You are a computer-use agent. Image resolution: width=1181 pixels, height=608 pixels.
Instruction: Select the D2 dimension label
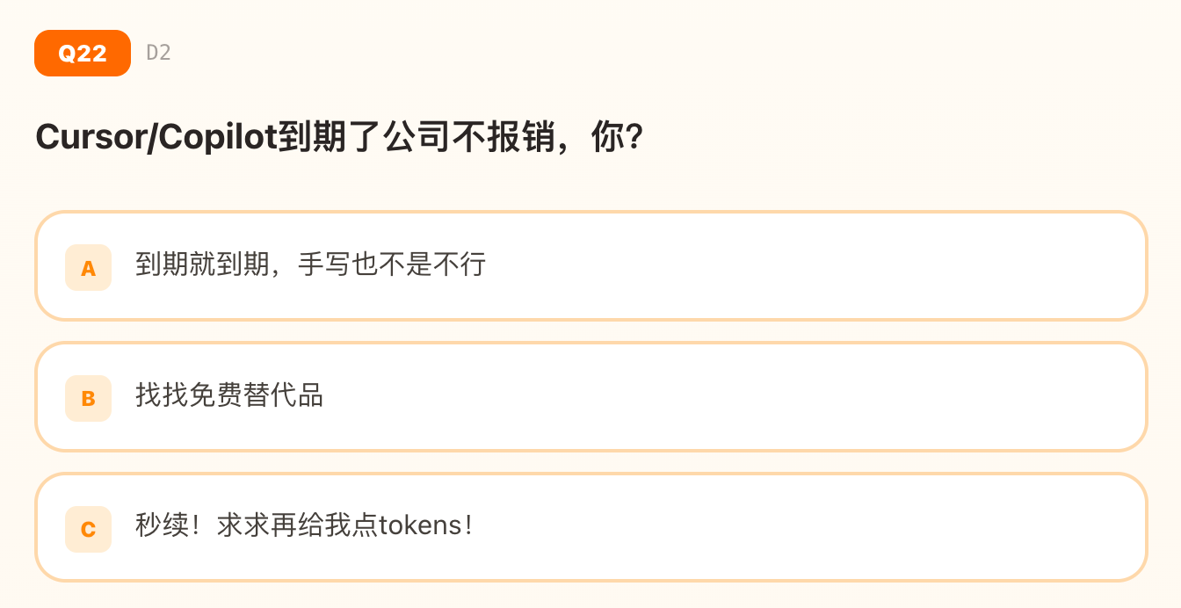click(x=158, y=53)
